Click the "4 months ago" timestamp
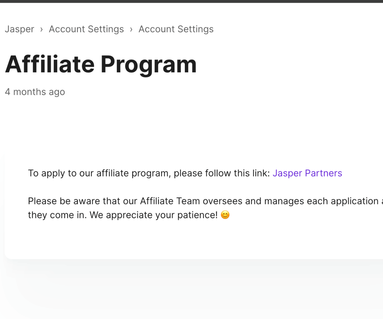Screen dimensions: 383x319 (35, 92)
